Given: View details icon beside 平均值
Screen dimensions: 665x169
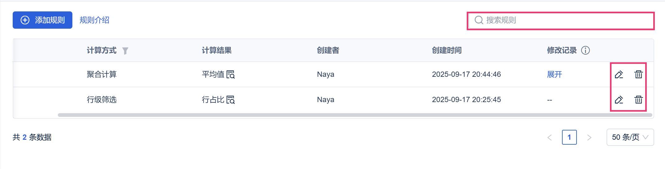Looking at the screenshot, I should pyautogui.click(x=231, y=74).
